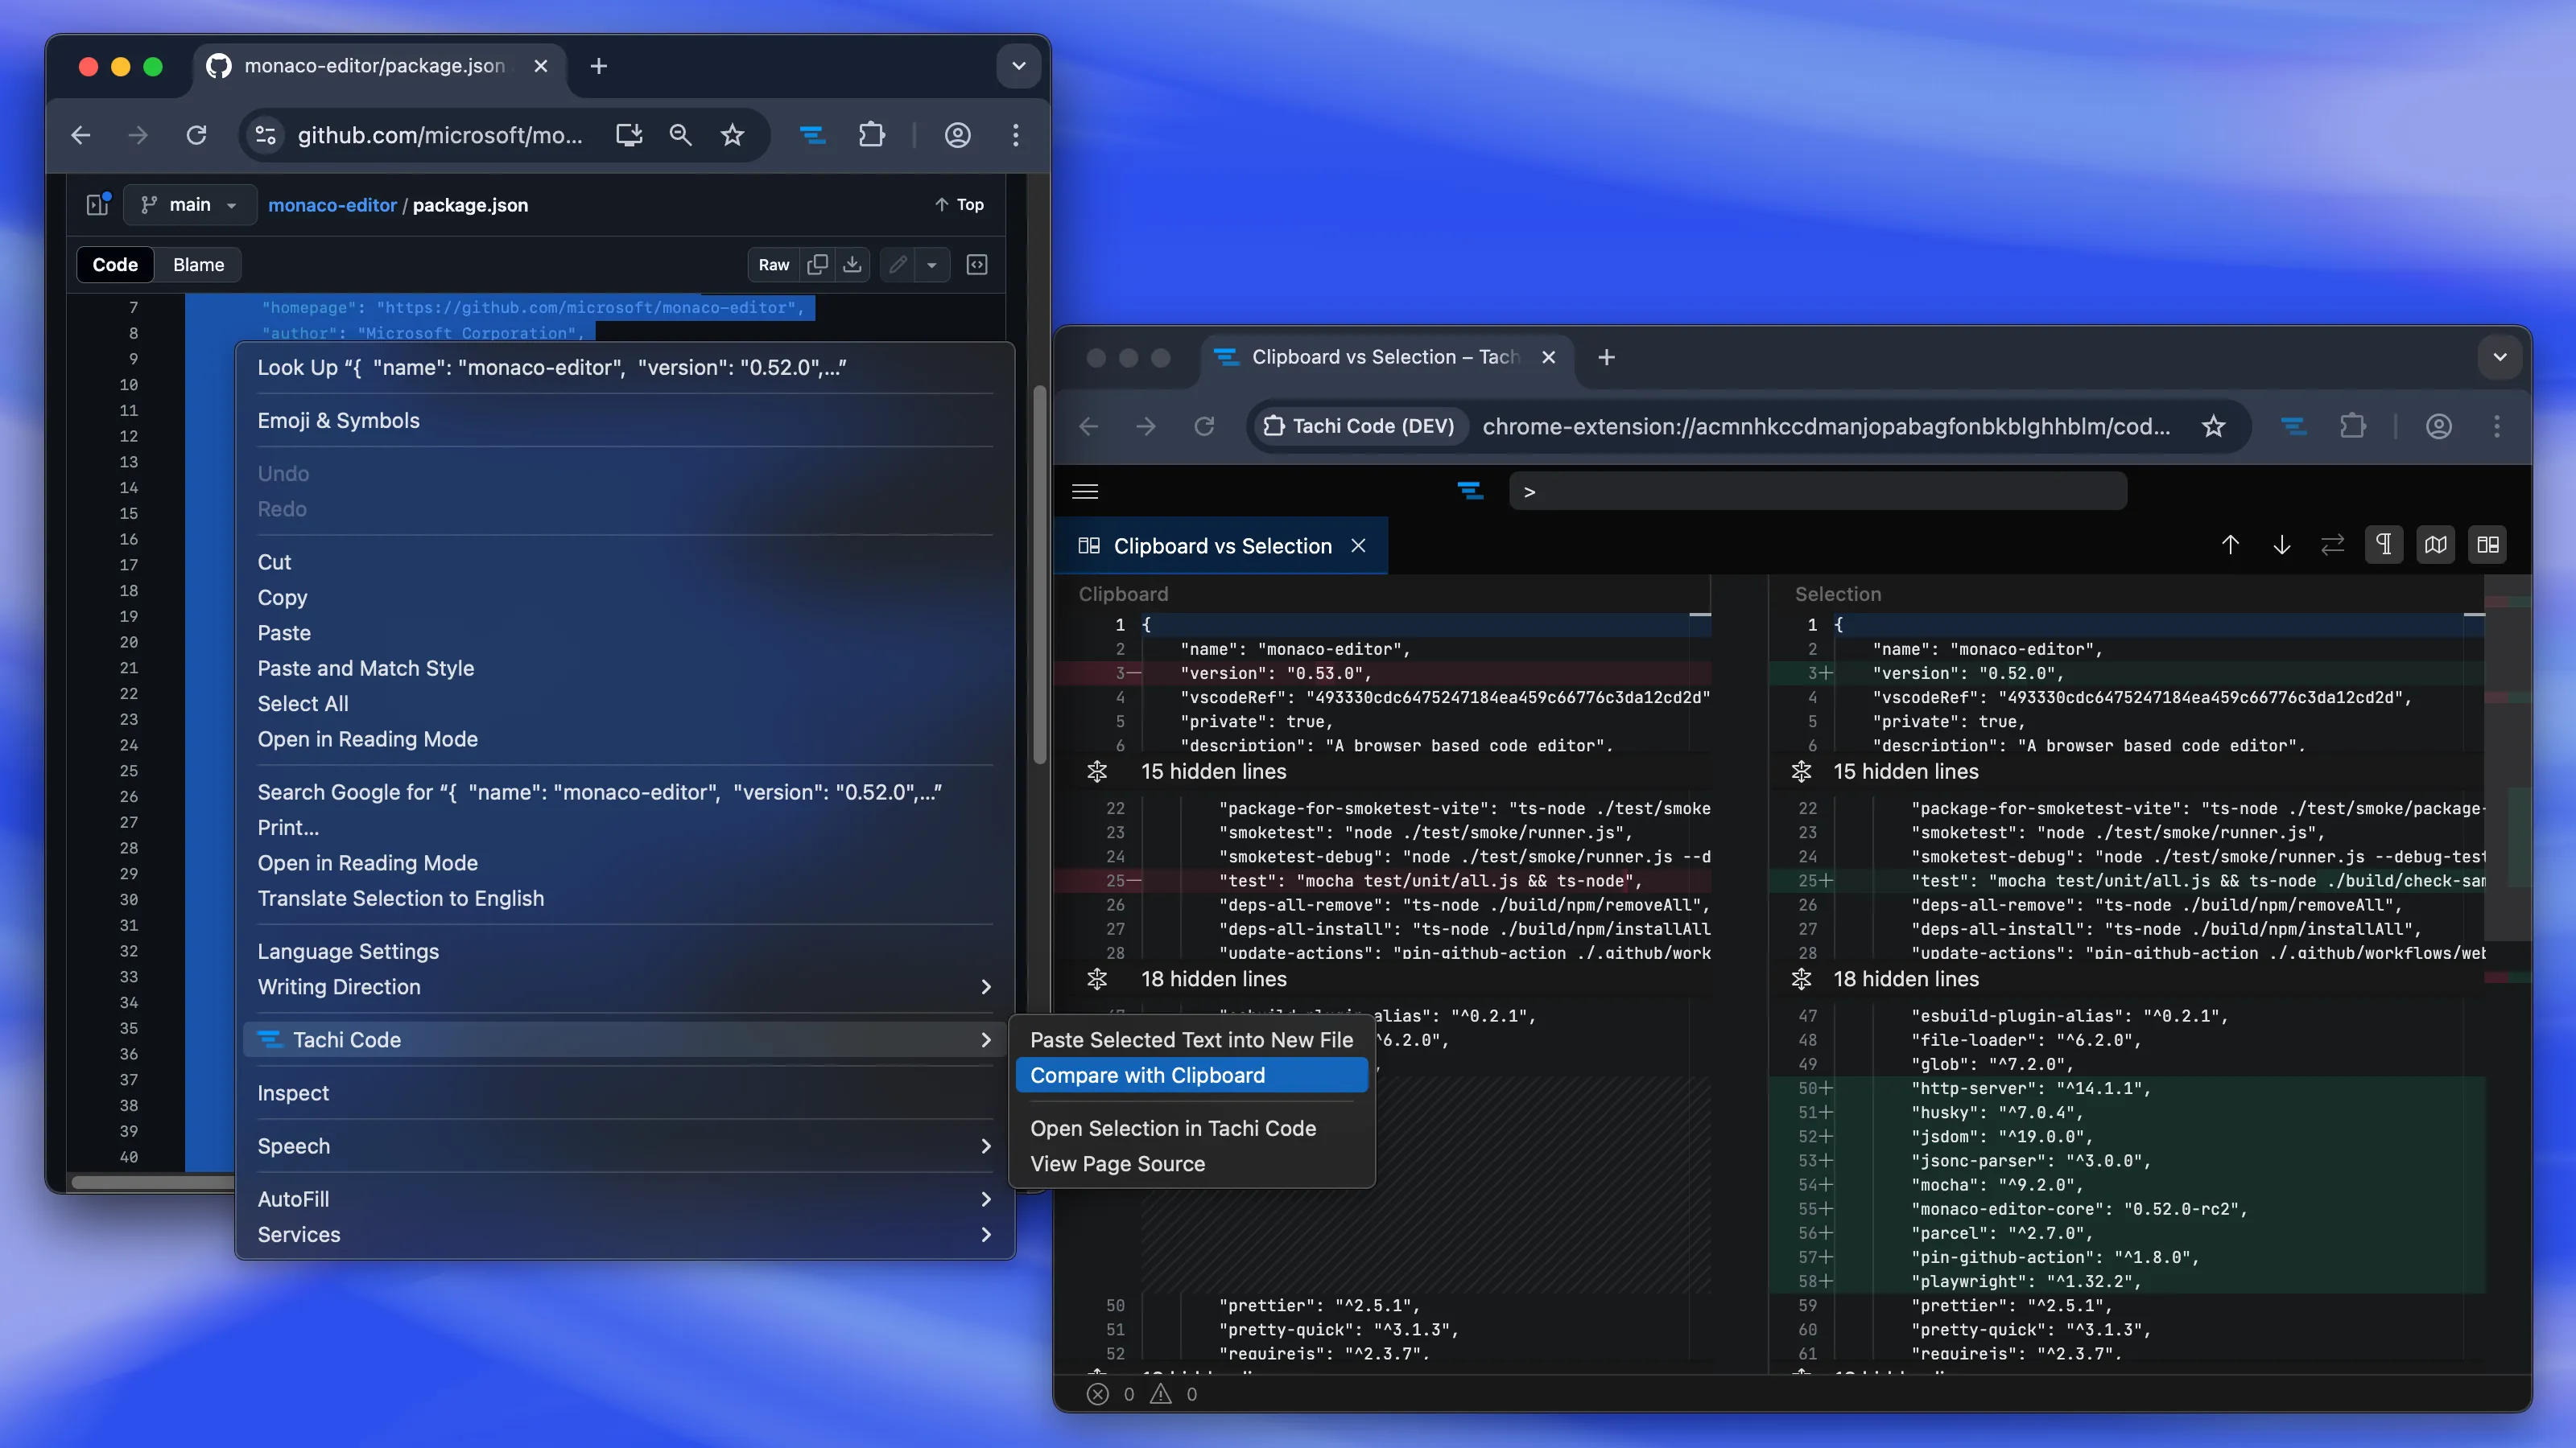Click the swap sides icon in diff toolbar
This screenshot has height=1448, width=2576.
pyautogui.click(x=2332, y=545)
